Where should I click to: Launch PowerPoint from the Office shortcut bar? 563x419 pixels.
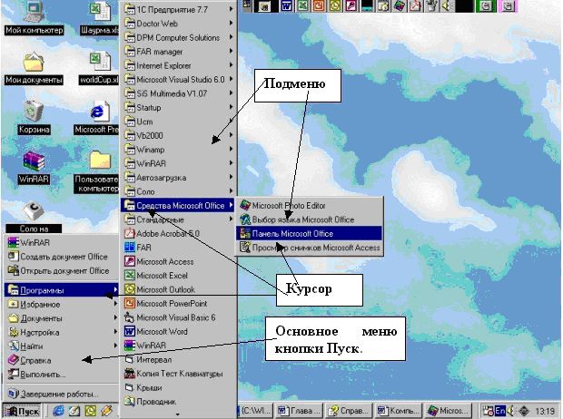tap(319, 5)
